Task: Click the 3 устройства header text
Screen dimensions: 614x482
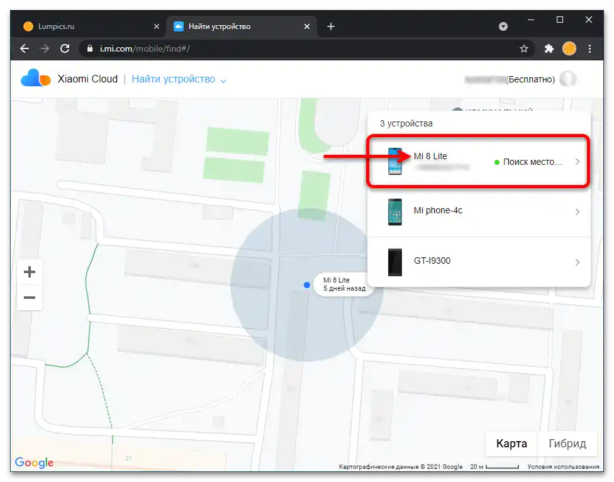Action: (x=406, y=123)
